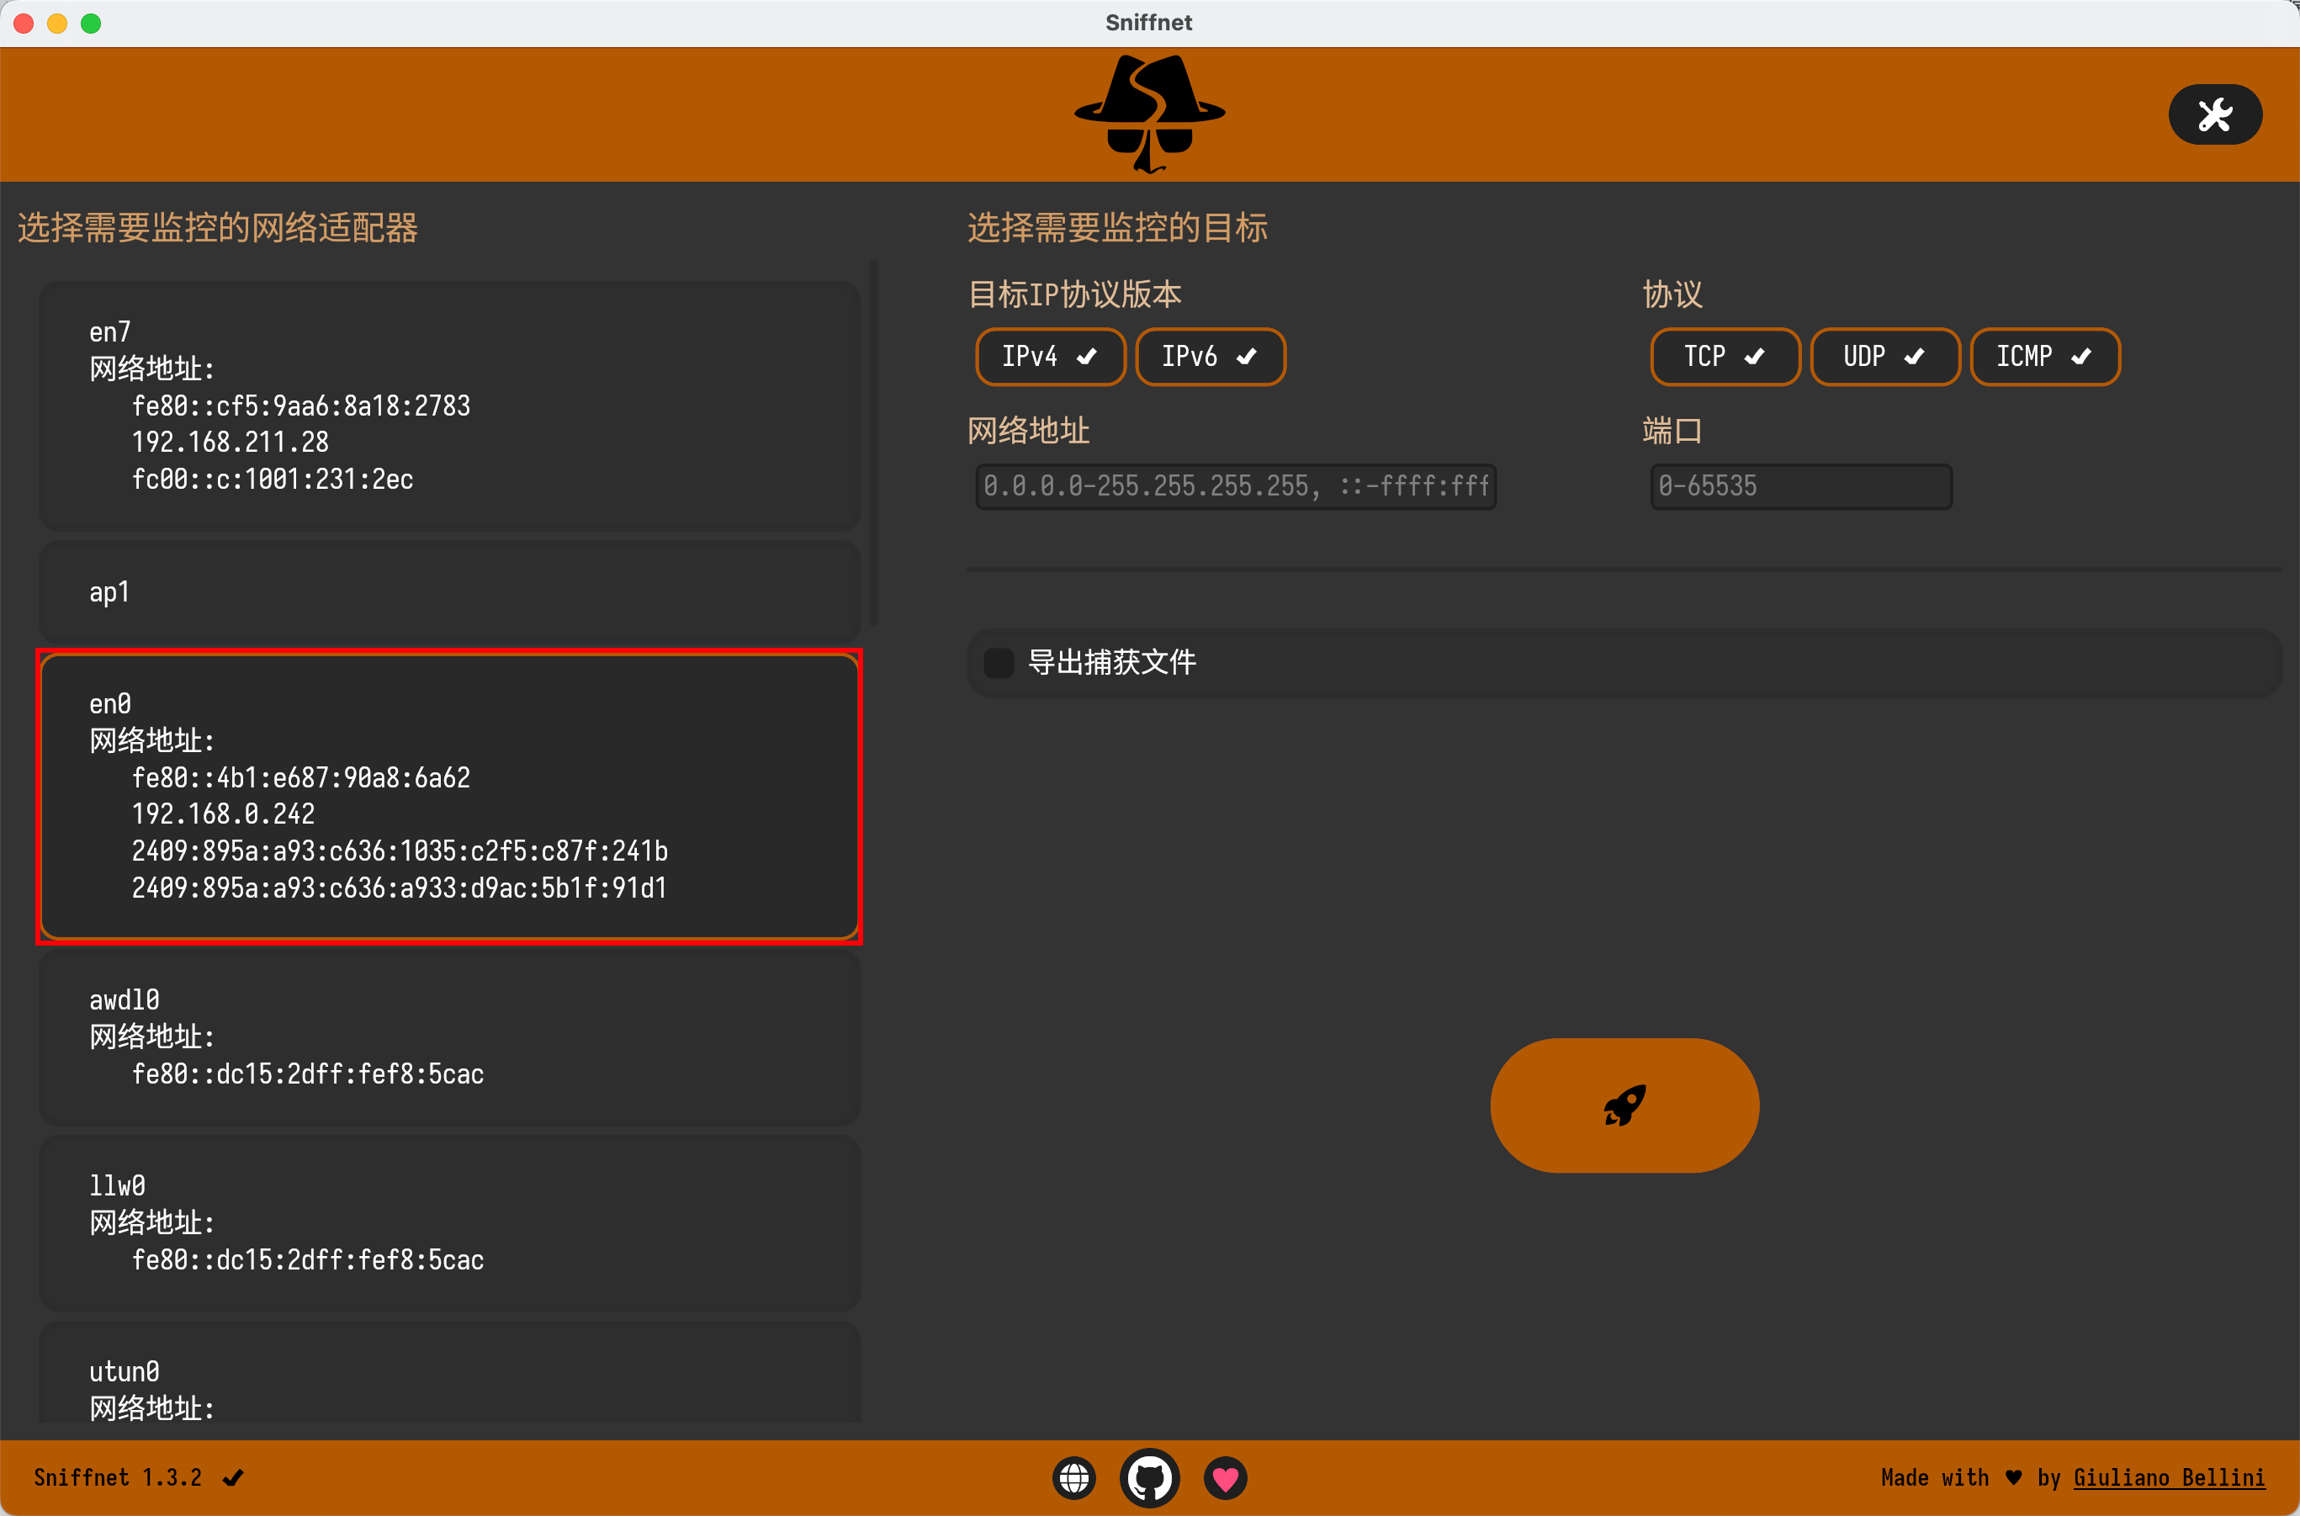Open settings with the wrench icon

coord(2214,115)
